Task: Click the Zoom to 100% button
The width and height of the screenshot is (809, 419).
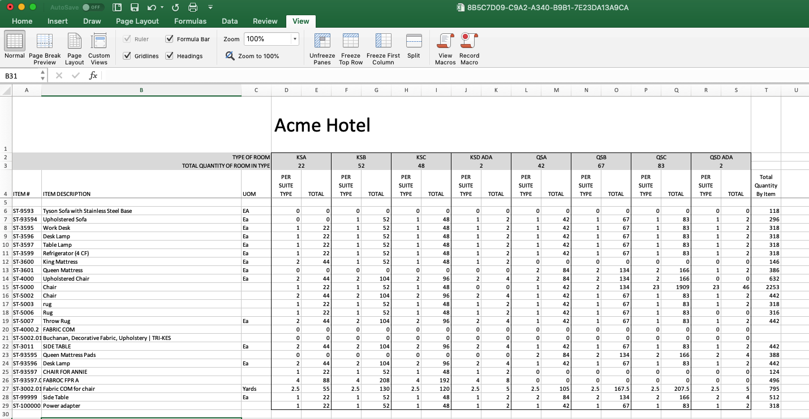Action: [x=252, y=56]
